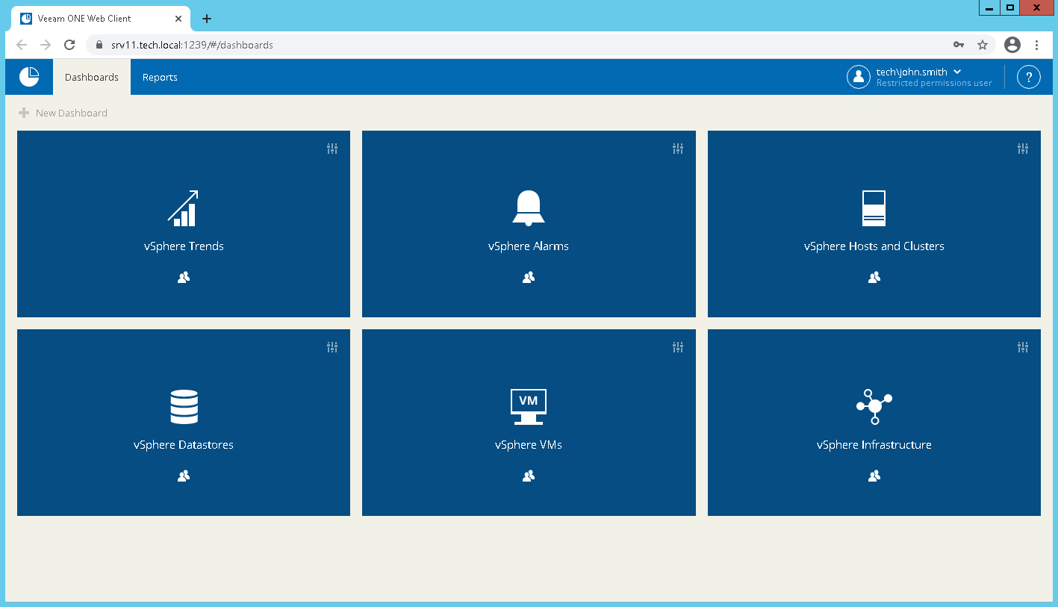
Task: Click the vSphere Infrastructure network icon
Action: (x=874, y=407)
